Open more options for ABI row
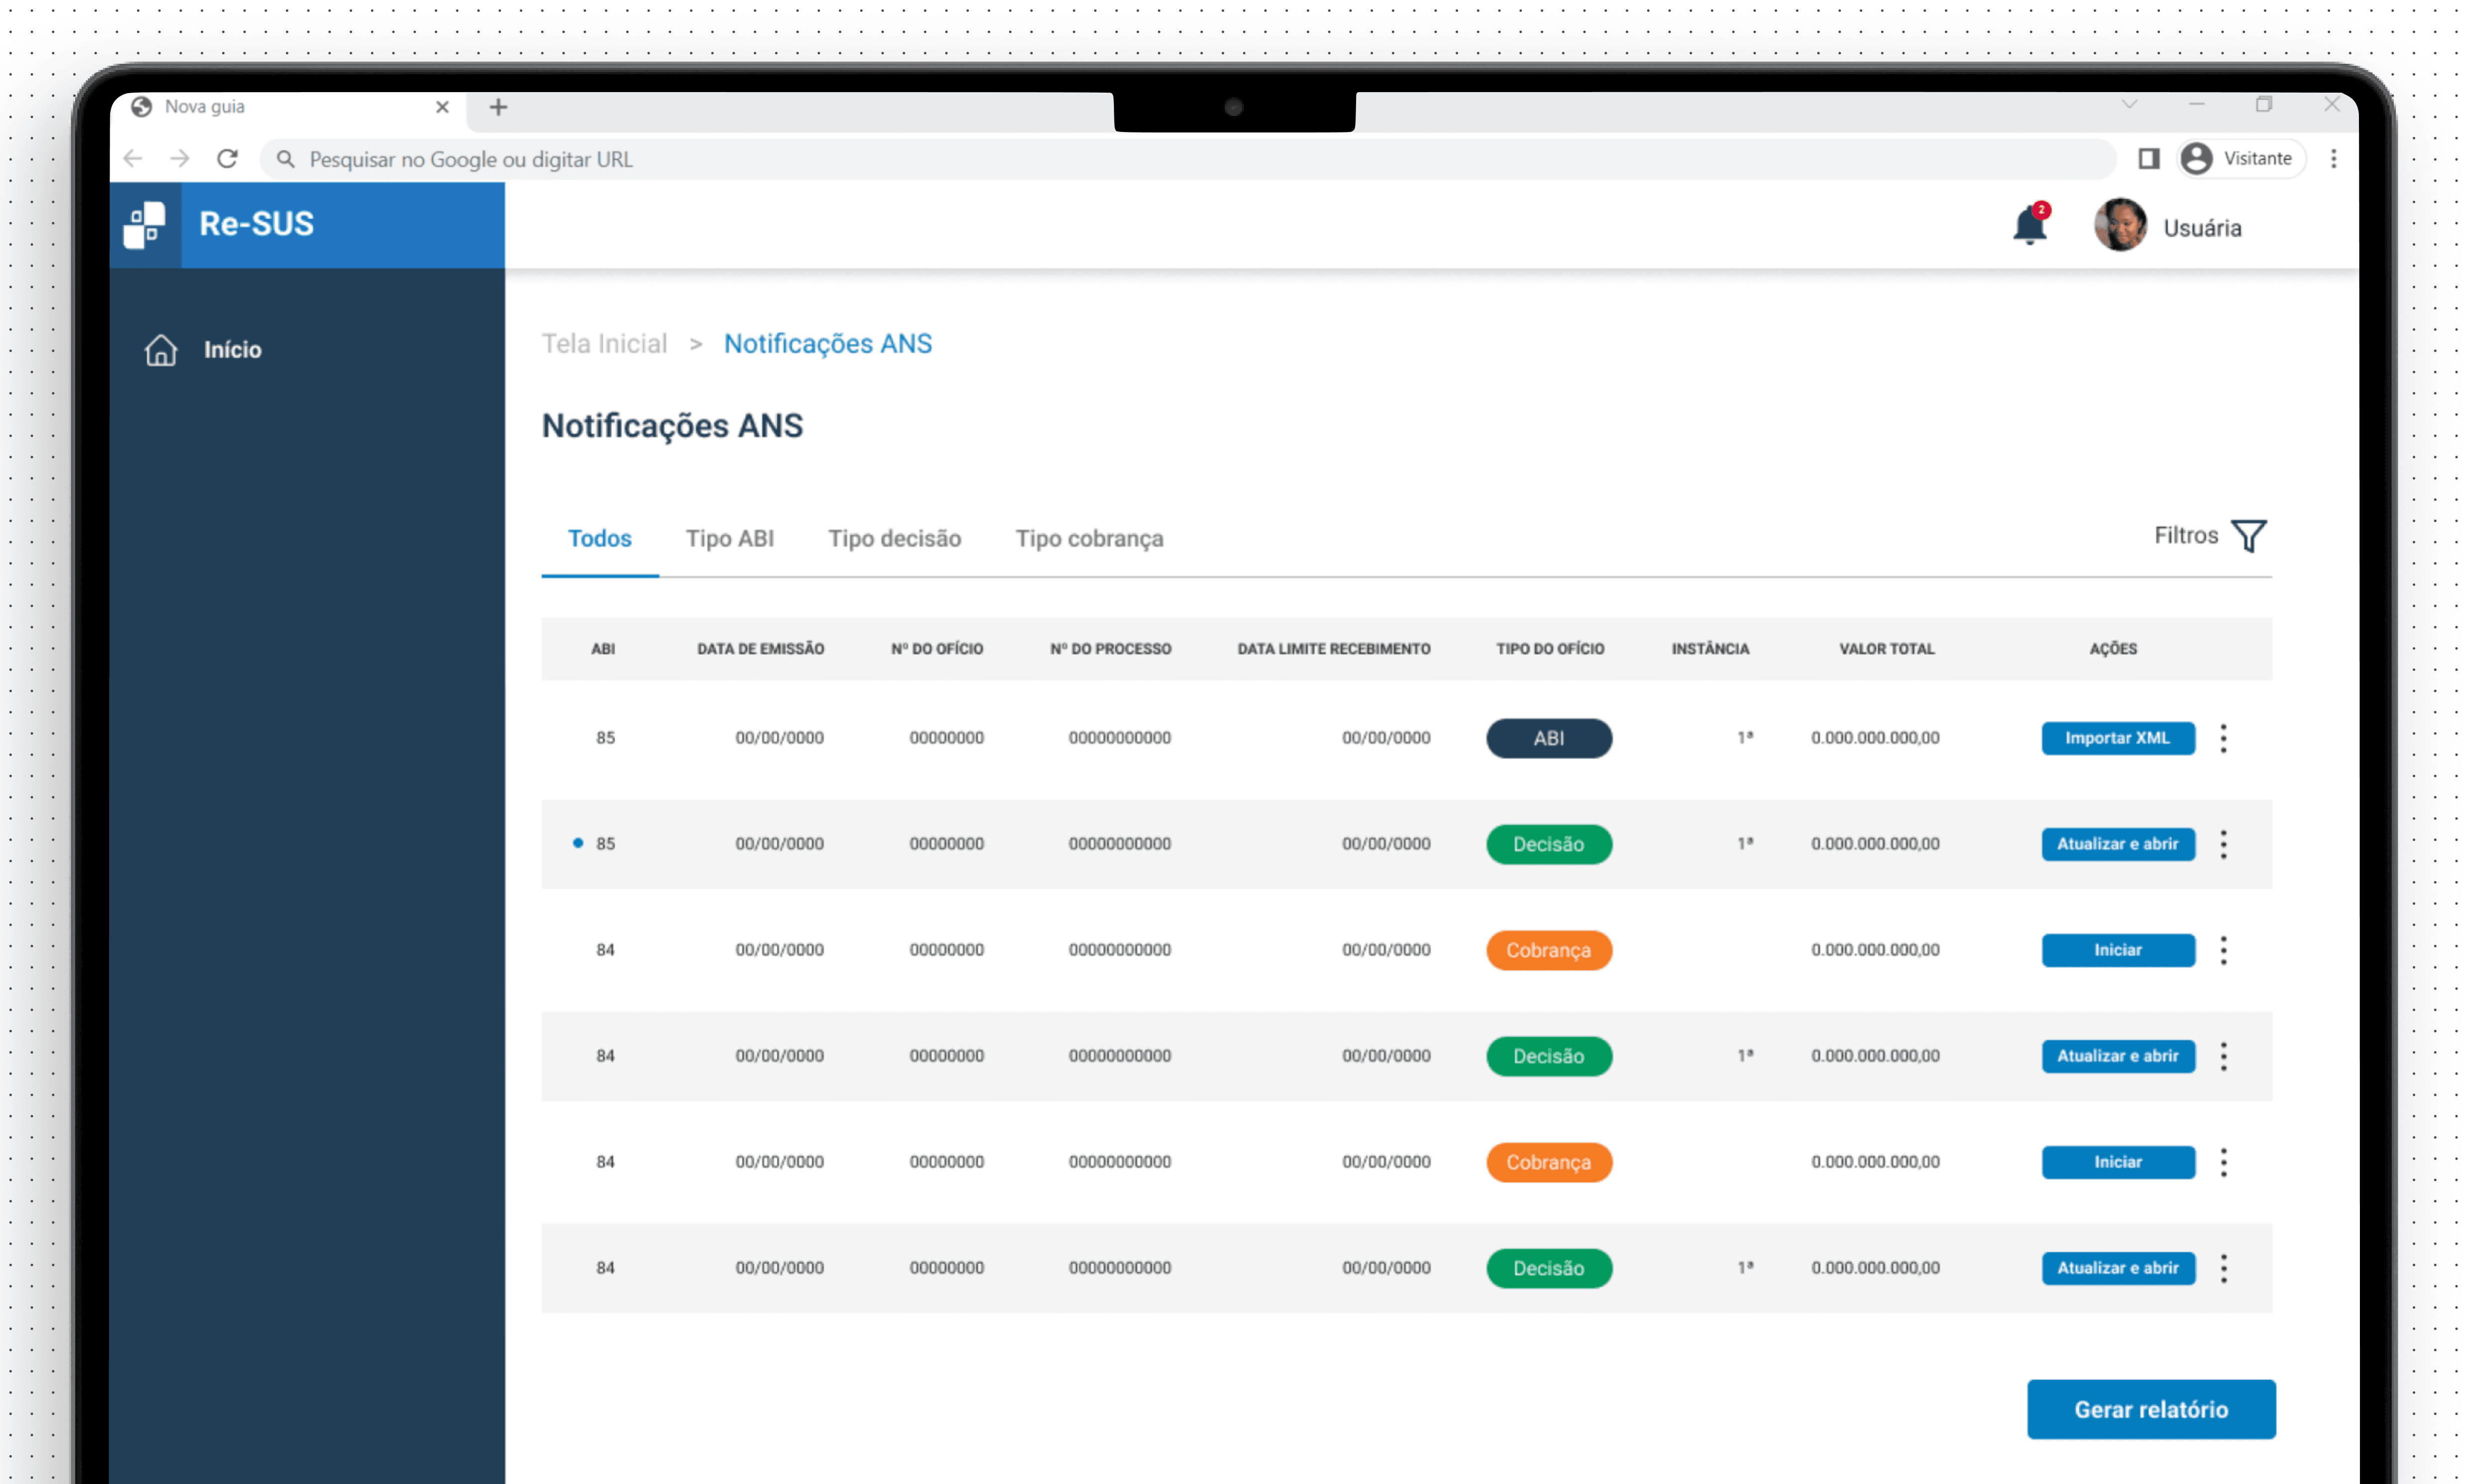2467x1484 pixels. click(x=2223, y=738)
